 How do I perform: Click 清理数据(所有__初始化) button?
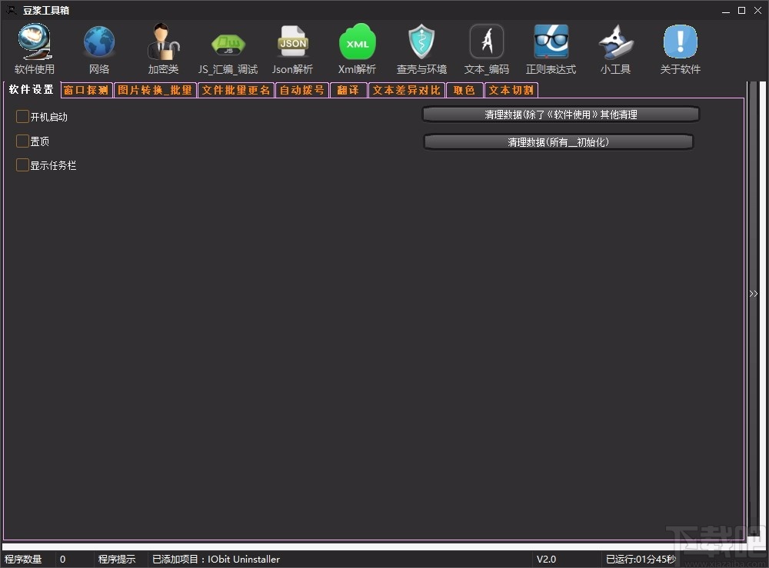point(558,142)
